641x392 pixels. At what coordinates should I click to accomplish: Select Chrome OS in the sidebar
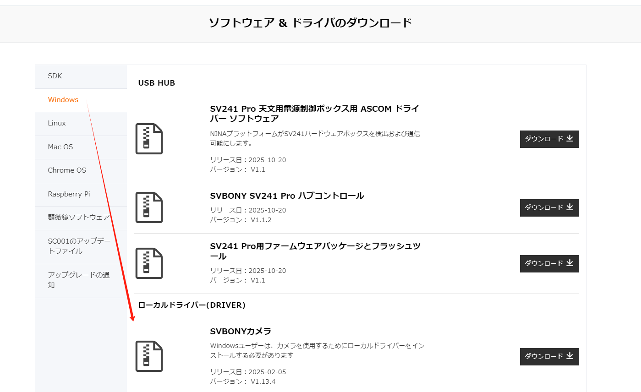(67, 170)
